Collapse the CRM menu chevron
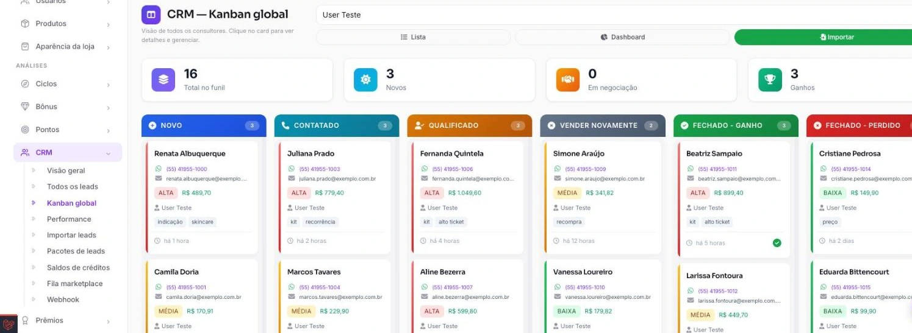This screenshot has width=912, height=333. pyautogui.click(x=108, y=153)
